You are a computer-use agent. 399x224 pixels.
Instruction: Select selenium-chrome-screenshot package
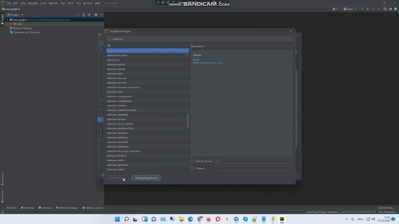pyautogui.click(x=147, y=87)
